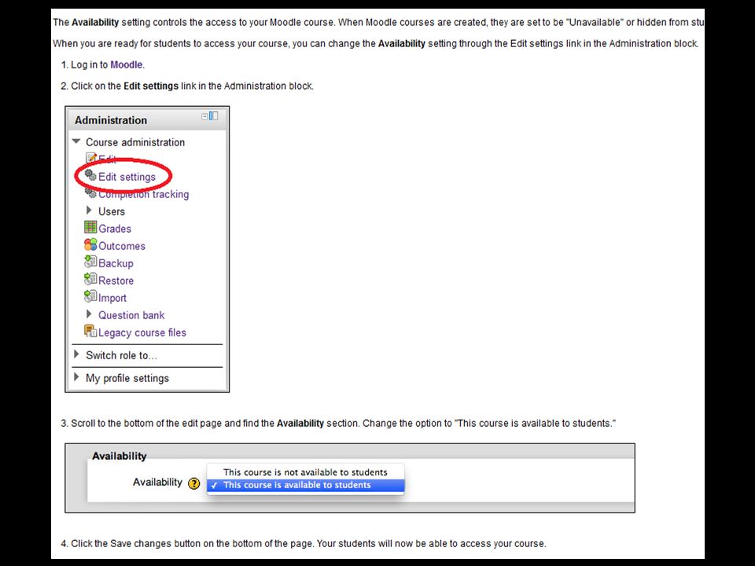Open the Backup link
The height and width of the screenshot is (566, 755).
pos(116,264)
